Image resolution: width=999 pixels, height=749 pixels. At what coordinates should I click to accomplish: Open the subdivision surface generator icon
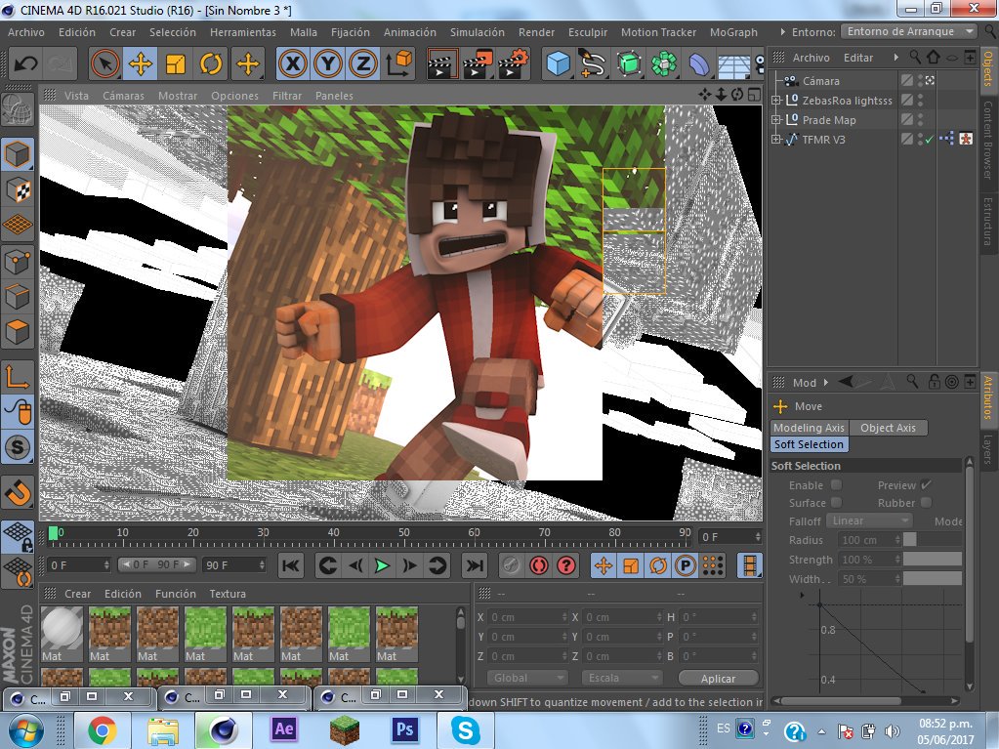pos(629,63)
